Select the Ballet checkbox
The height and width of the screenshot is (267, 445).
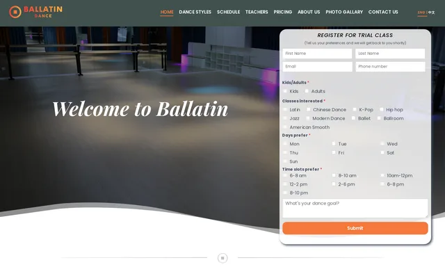tap(353, 118)
